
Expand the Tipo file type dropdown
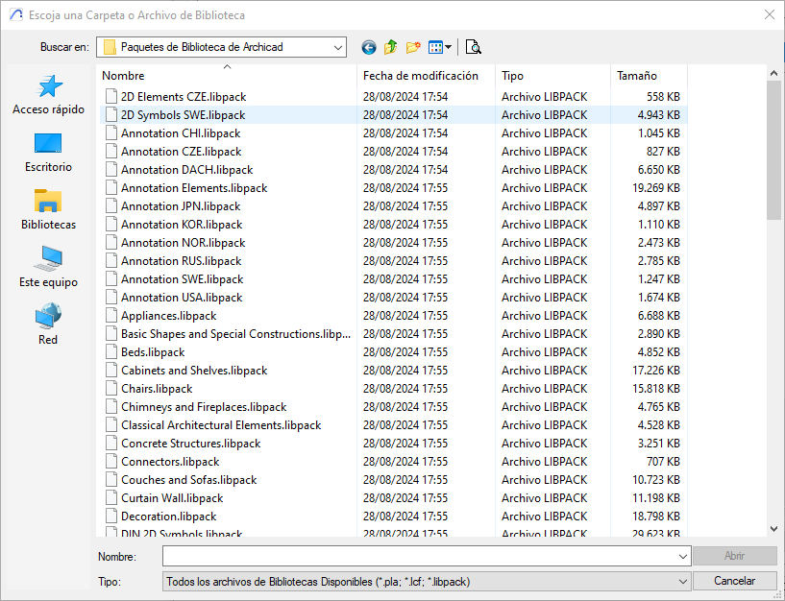click(x=683, y=582)
